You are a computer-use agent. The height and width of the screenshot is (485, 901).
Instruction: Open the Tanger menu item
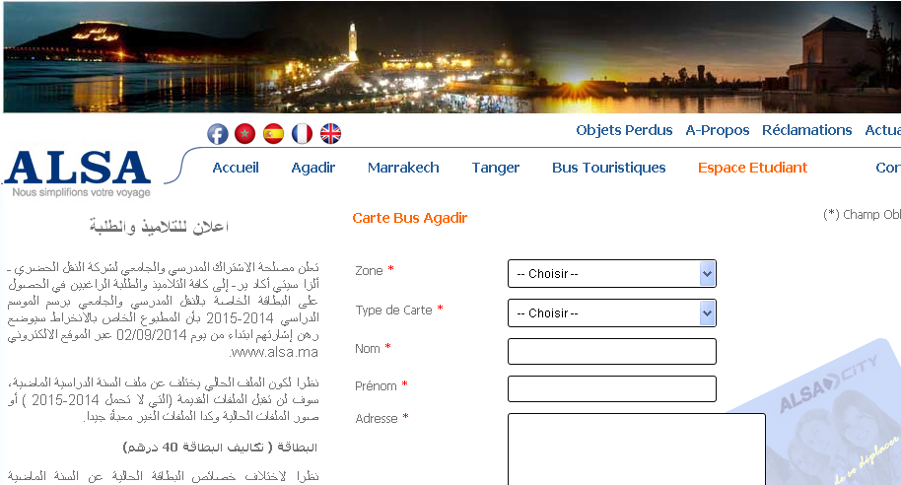point(495,168)
